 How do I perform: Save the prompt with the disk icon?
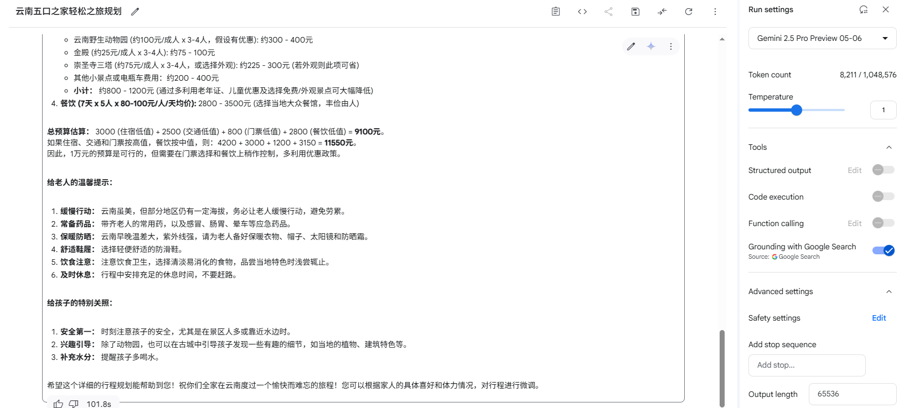click(636, 12)
